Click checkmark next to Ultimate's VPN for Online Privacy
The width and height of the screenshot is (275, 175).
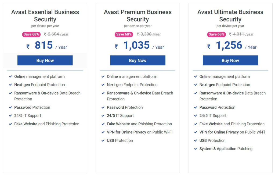pyautogui.click(x=196, y=132)
